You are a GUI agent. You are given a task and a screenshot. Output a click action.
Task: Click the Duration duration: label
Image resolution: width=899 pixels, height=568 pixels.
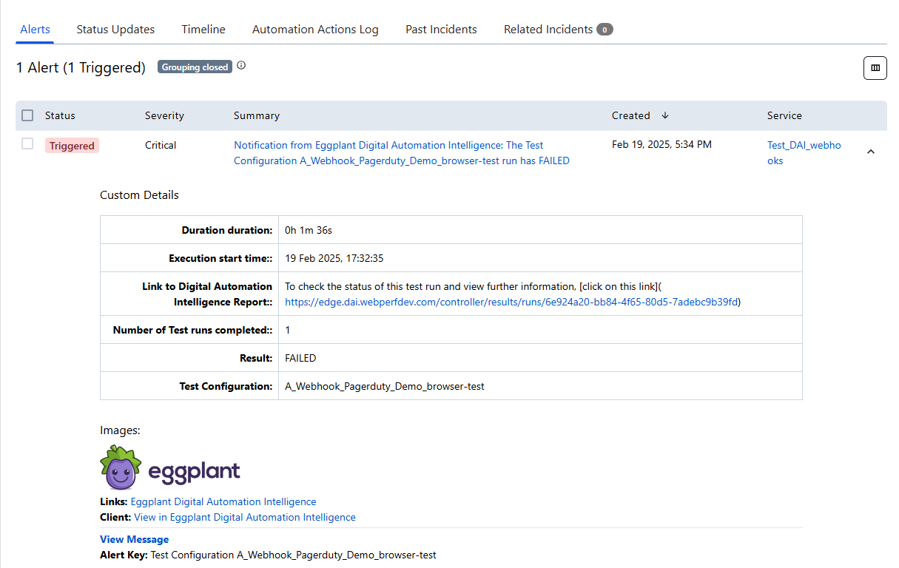point(227,230)
